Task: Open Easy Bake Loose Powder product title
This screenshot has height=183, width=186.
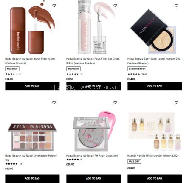Action: point(154,61)
